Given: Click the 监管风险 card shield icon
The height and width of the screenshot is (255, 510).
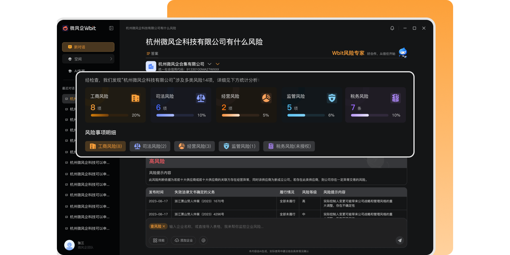Looking at the screenshot, I should pyautogui.click(x=332, y=98).
